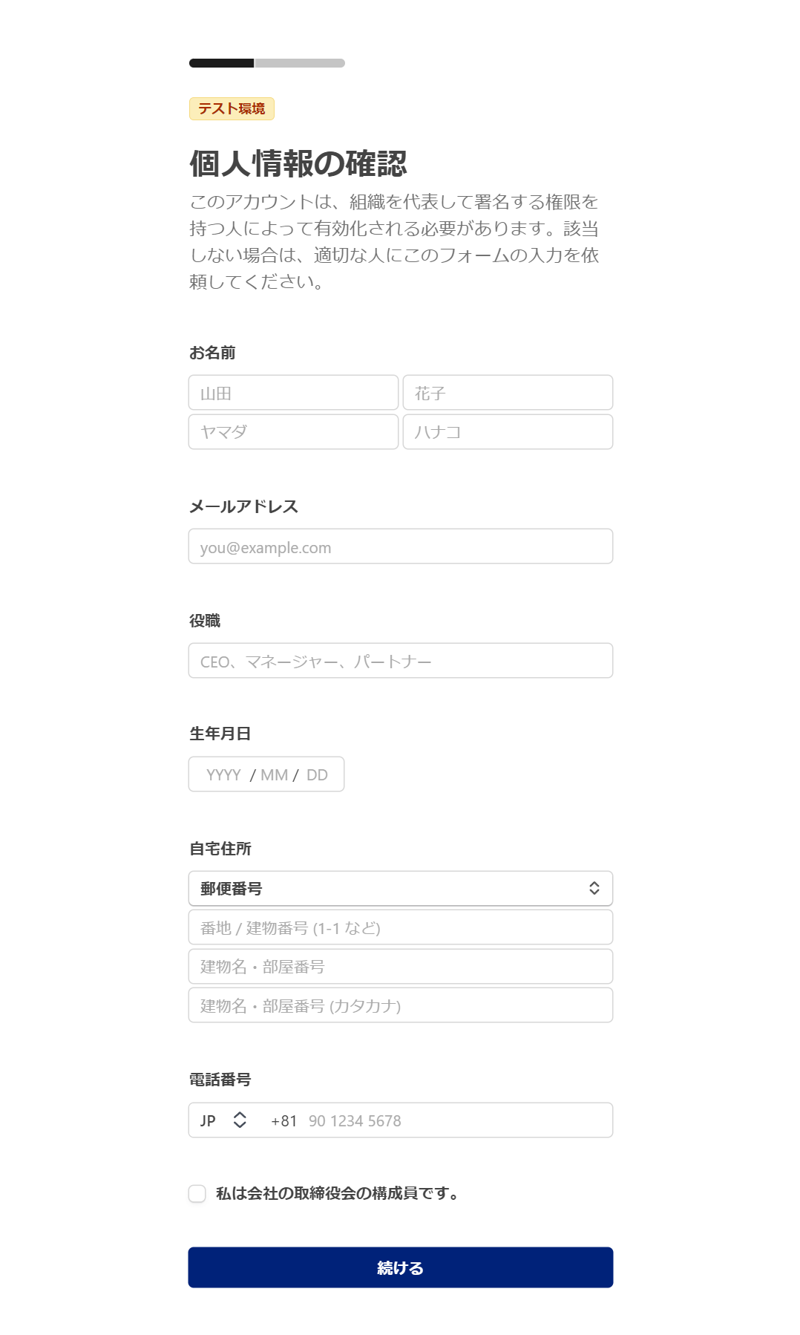Click the progress bar at the top
Viewport: 800px width, 1335px height.
(267, 63)
